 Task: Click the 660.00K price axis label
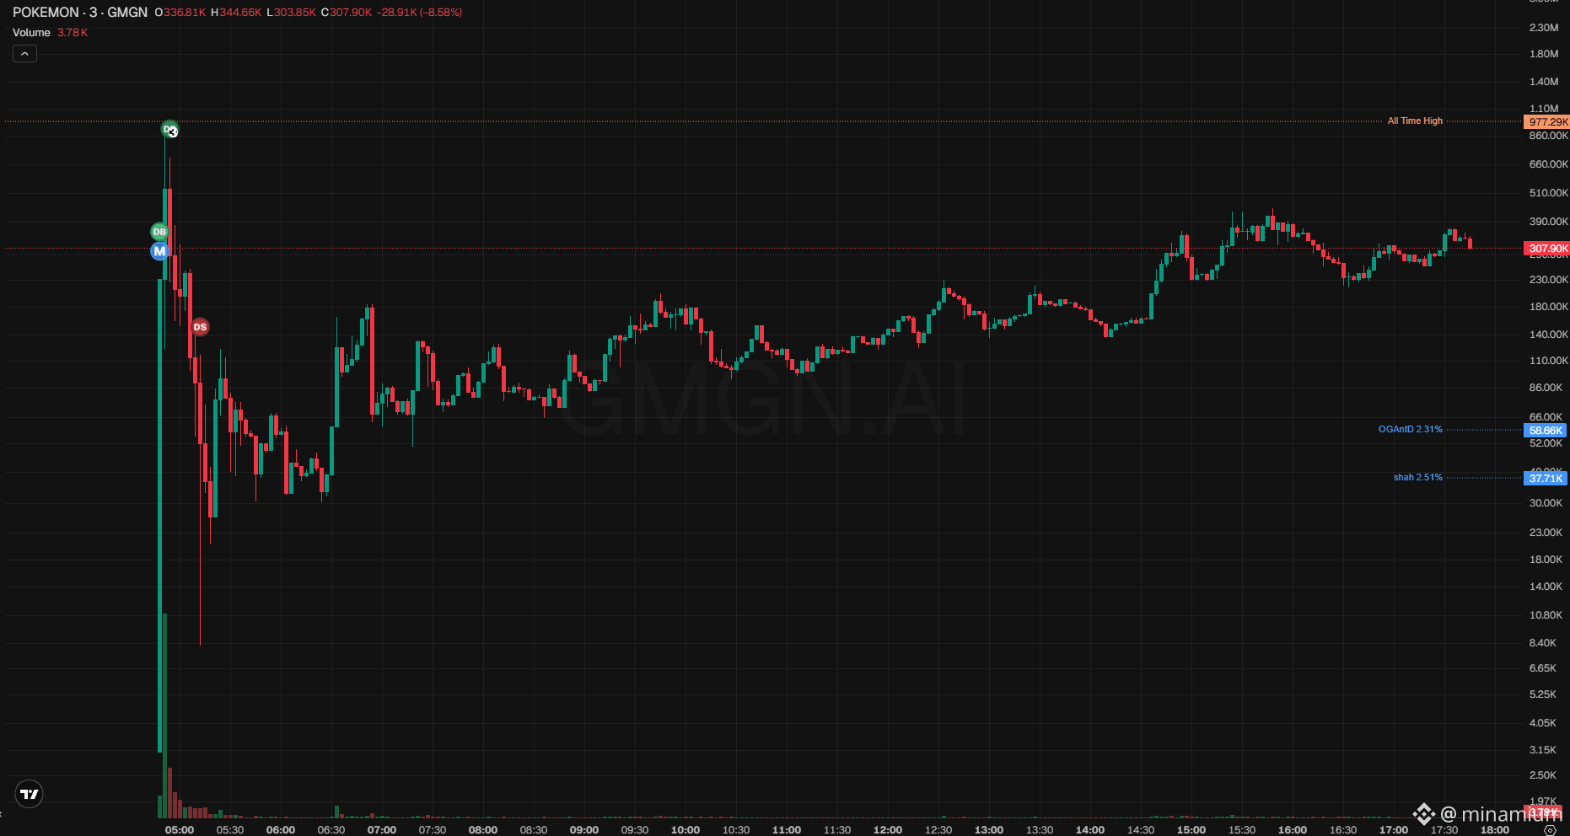[1549, 164]
